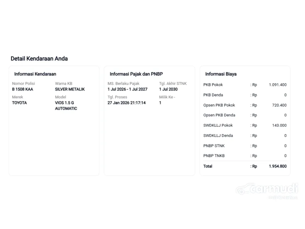Select the Informasi Pajak dan PNBP title
305x229 pixels.
click(136, 74)
